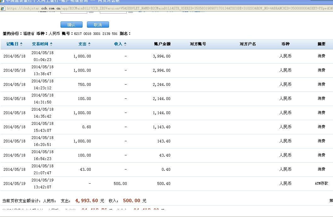
Task: Click the 对方账号 column header
Action: 198,44
